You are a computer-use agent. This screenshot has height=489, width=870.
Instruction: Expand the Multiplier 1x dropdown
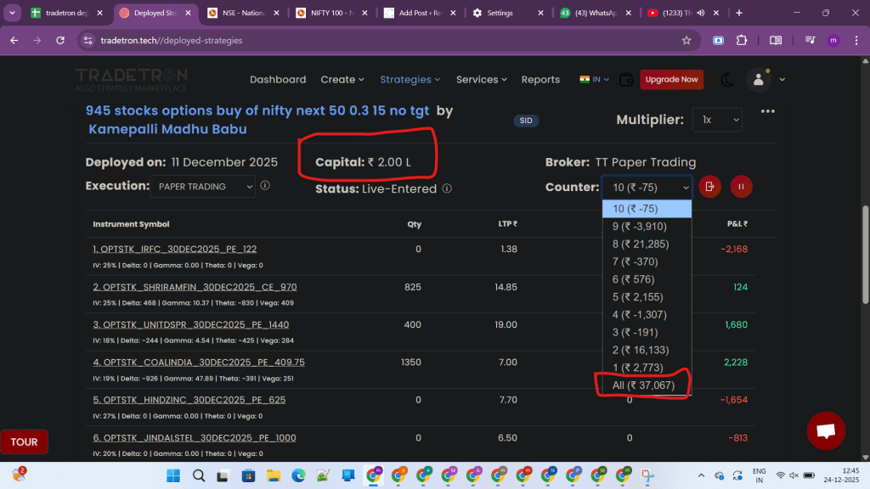click(x=716, y=120)
